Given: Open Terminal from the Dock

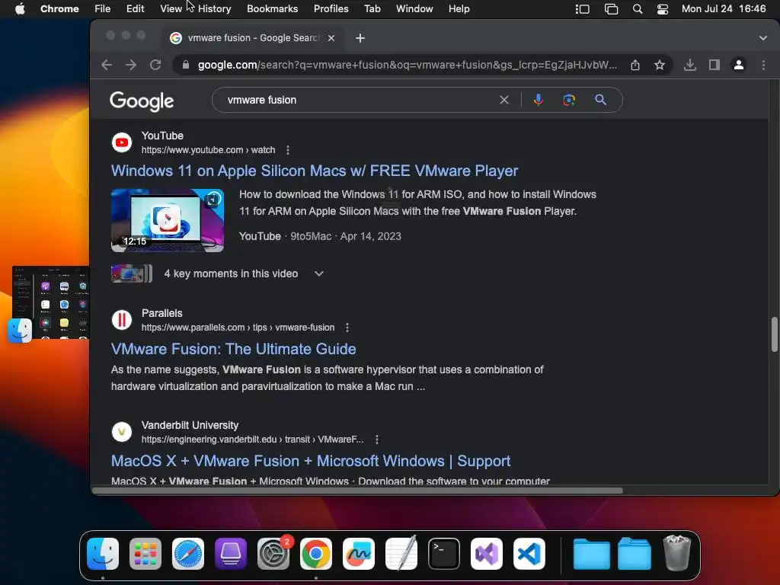Looking at the screenshot, I should (444, 554).
